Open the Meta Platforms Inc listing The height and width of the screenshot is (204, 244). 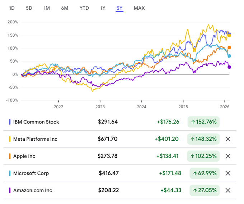(x=35, y=139)
